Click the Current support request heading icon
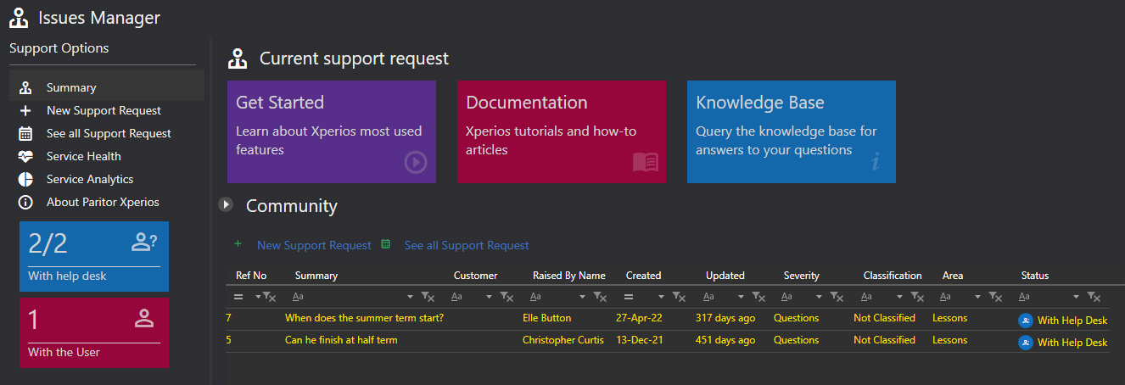 (x=238, y=59)
